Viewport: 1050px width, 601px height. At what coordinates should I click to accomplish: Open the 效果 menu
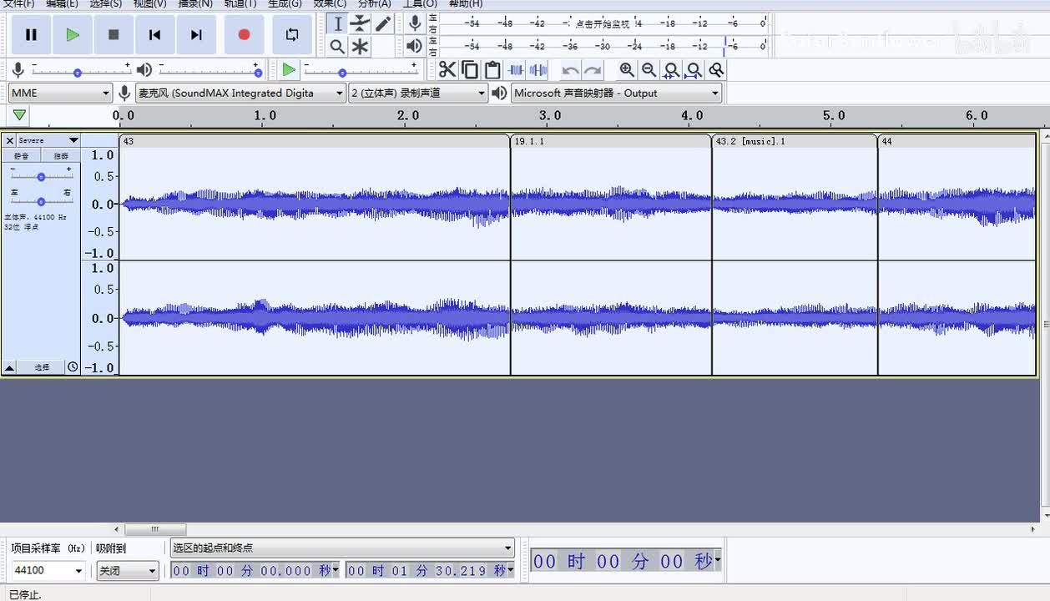[x=330, y=3]
